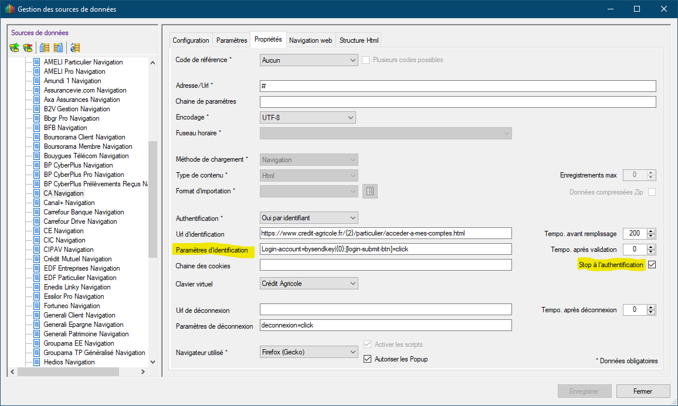
Task: Increase Tempo. avant remplissage with up arrow
Action: tap(651, 231)
